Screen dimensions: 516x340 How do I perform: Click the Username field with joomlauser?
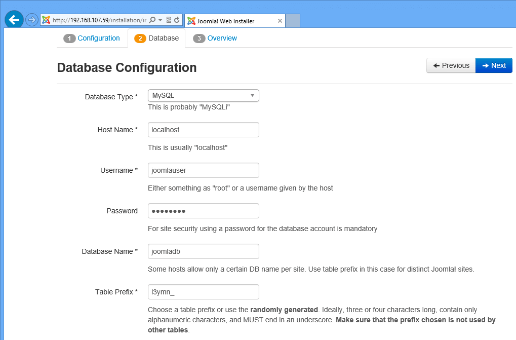tap(204, 170)
